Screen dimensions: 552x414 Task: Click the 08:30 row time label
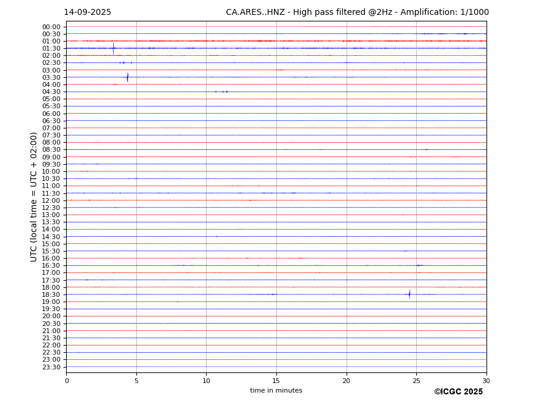tap(51, 150)
